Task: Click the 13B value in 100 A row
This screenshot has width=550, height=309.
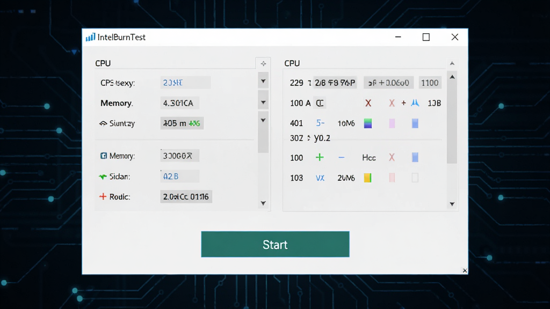Action: tap(434, 103)
